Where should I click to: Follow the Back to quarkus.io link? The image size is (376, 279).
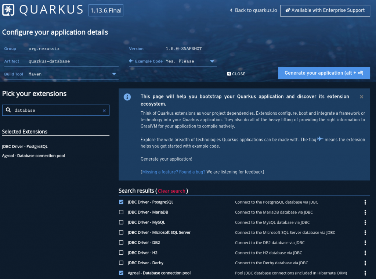click(x=253, y=10)
